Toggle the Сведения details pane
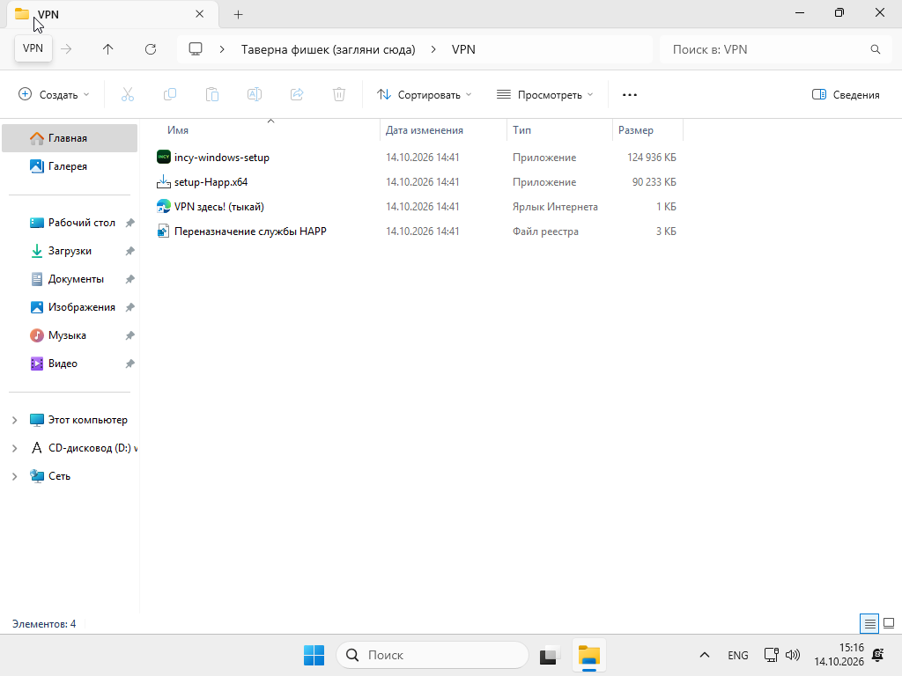Viewport: 902px width, 676px height. click(x=846, y=95)
